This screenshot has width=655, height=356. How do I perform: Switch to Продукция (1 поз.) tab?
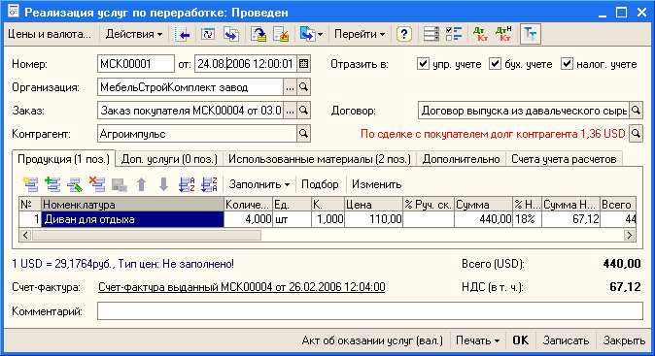(x=63, y=159)
